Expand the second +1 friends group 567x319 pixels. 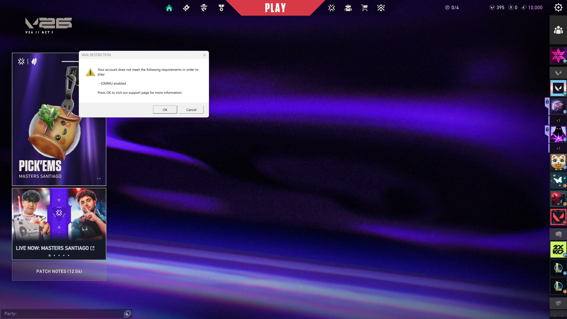point(558,148)
